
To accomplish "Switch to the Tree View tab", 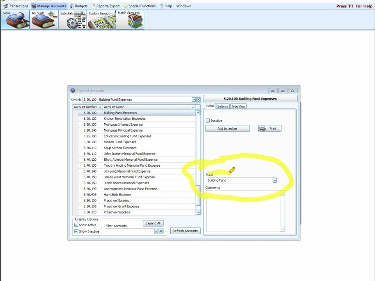I will [x=238, y=106].
